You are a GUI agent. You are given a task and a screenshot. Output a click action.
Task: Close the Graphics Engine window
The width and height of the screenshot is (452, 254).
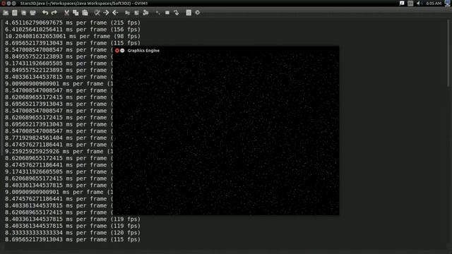(117, 50)
